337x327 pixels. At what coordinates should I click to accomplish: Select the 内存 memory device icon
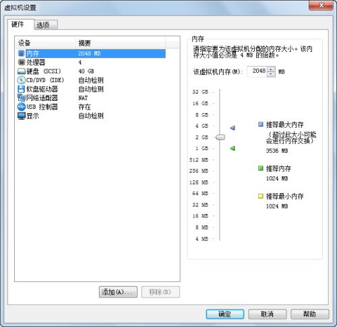[22, 53]
